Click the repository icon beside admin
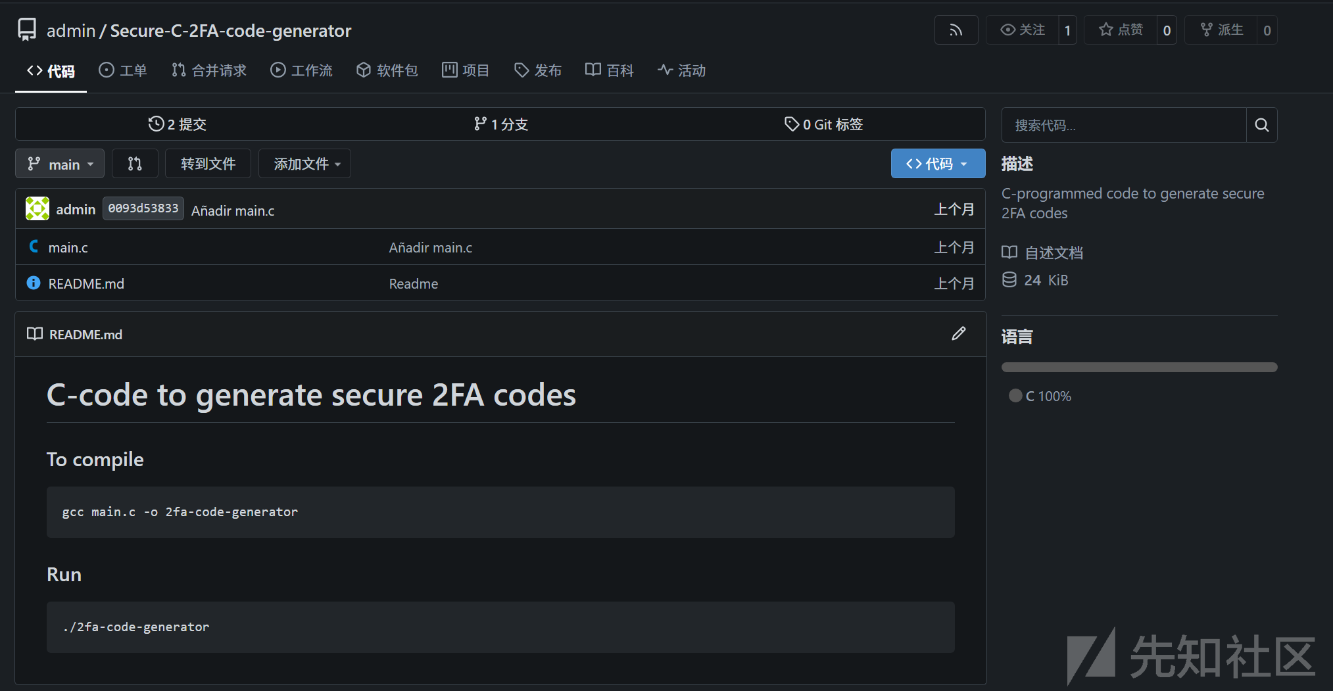This screenshot has height=691, width=1333. click(27, 30)
